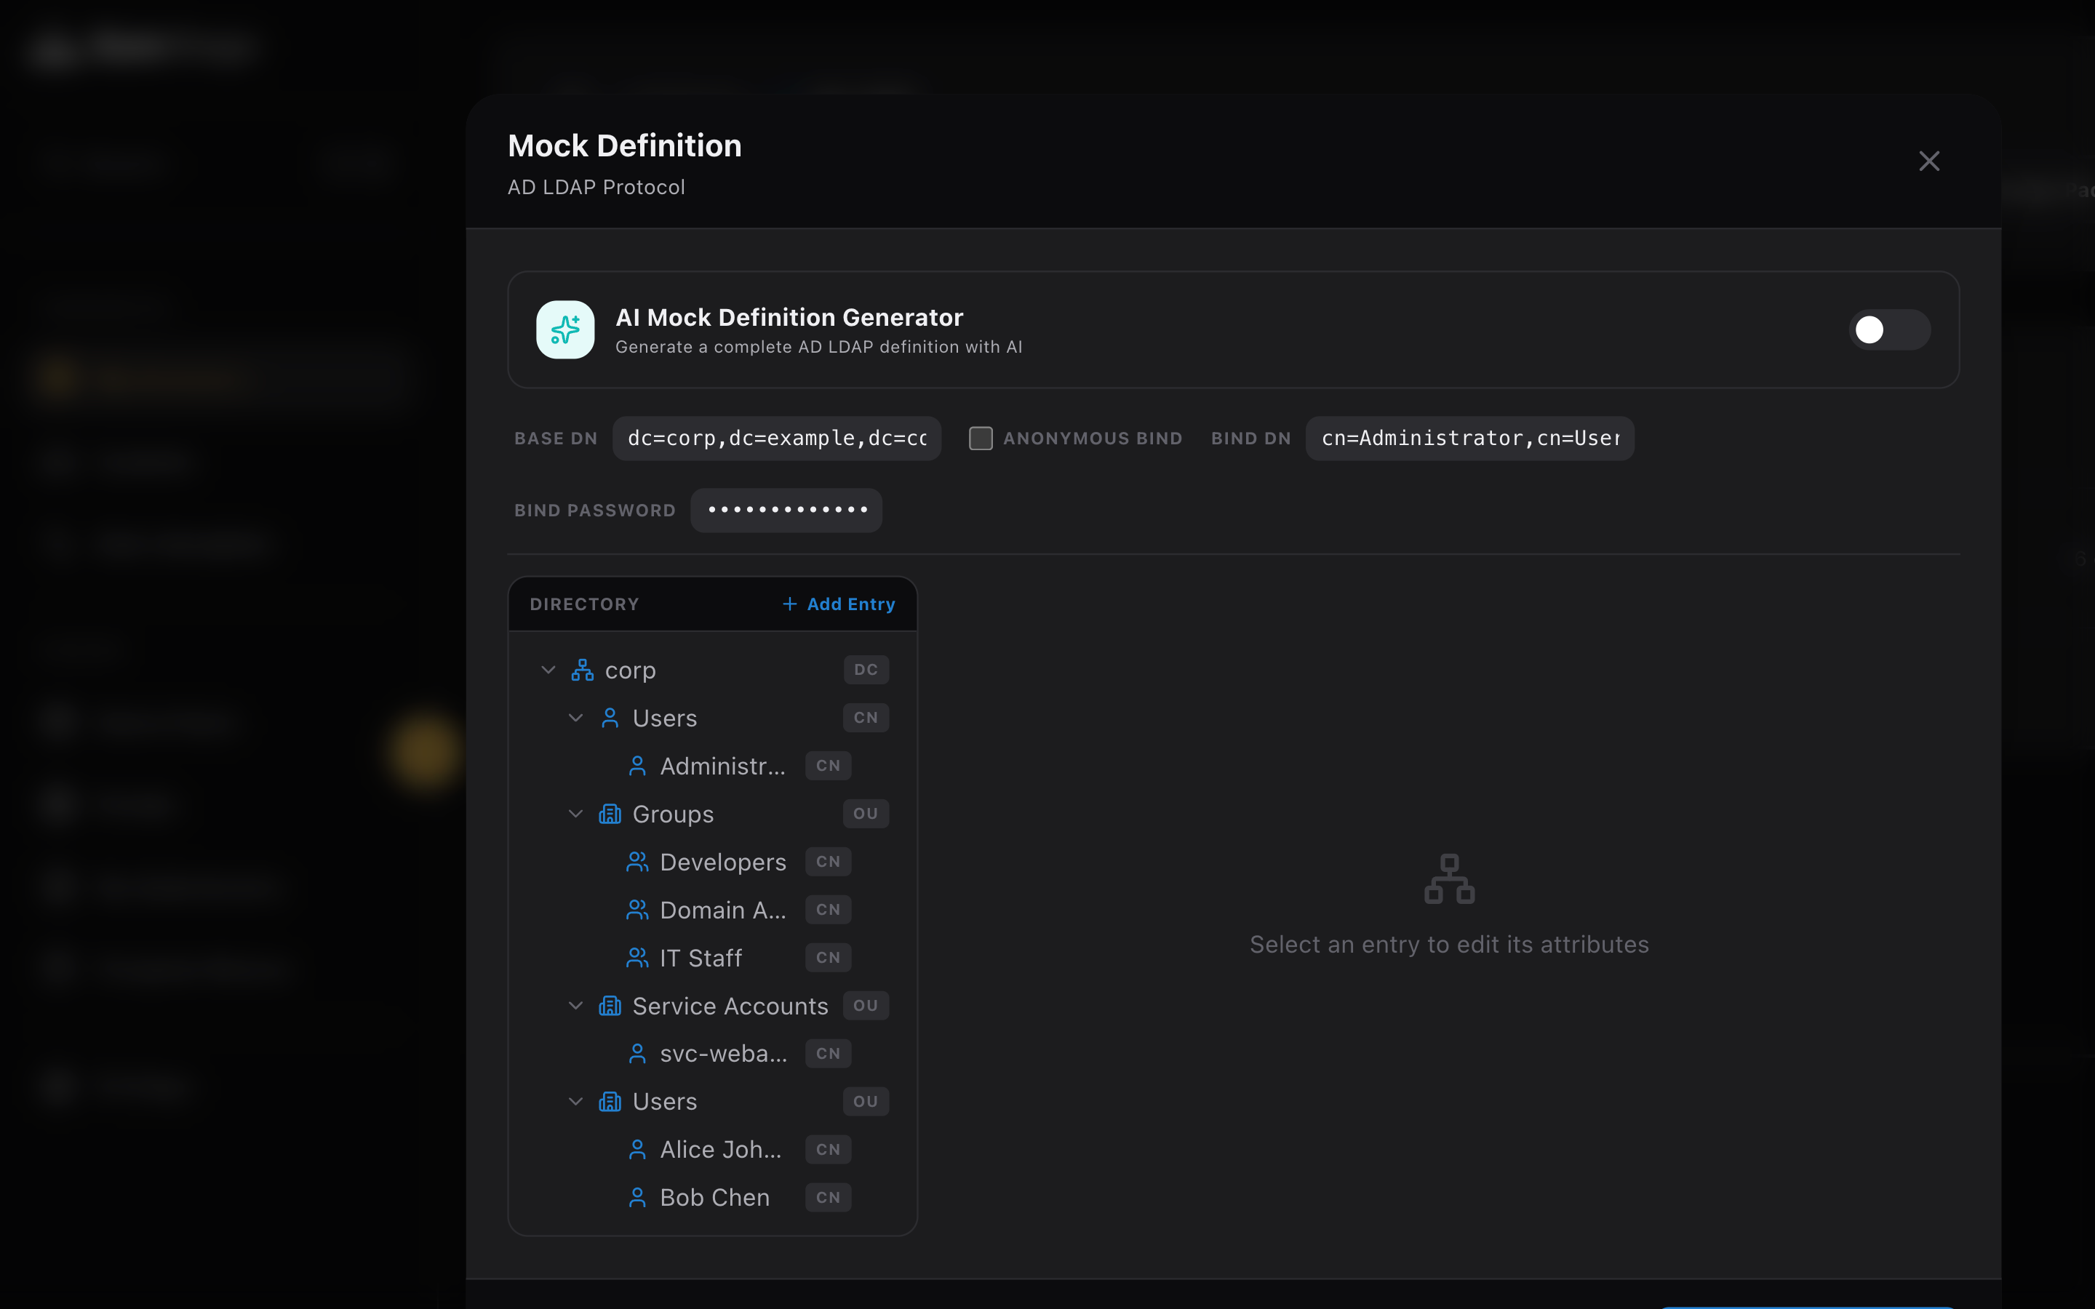Screen dimensions: 2095x1309
Task: Click the Bob Chen user icon
Action: (x=637, y=1197)
